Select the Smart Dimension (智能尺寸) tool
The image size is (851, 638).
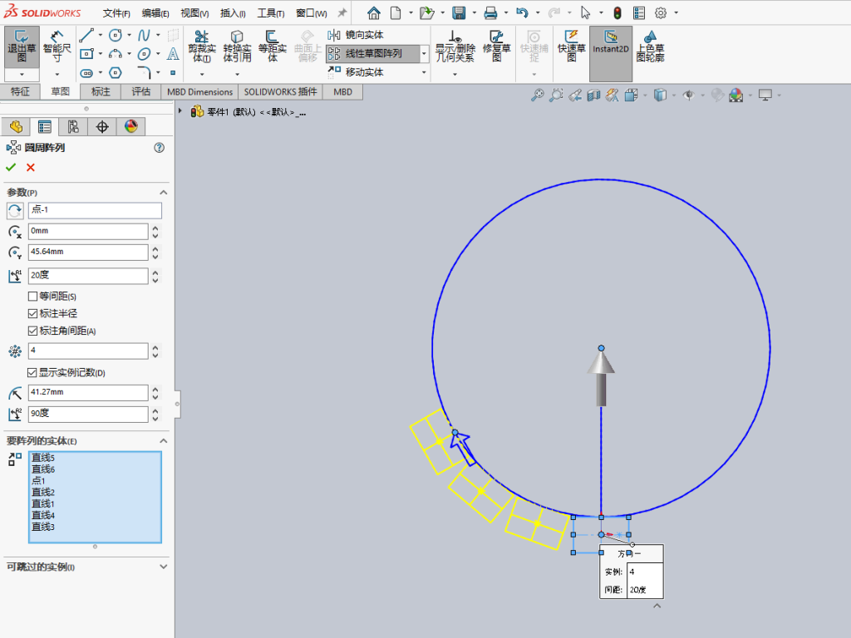point(57,47)
